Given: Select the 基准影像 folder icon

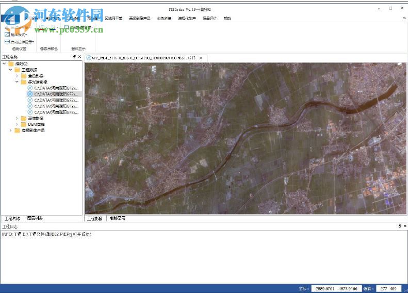Looking at the screenshot, I should 24,119.
